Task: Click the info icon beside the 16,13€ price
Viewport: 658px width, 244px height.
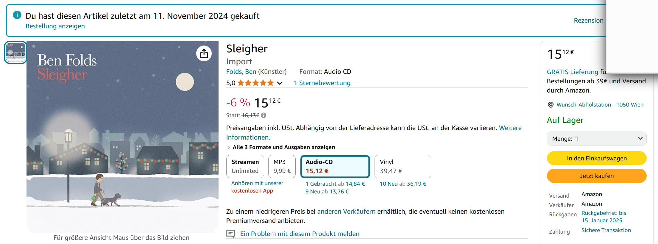Action: (x=264, y=115)
